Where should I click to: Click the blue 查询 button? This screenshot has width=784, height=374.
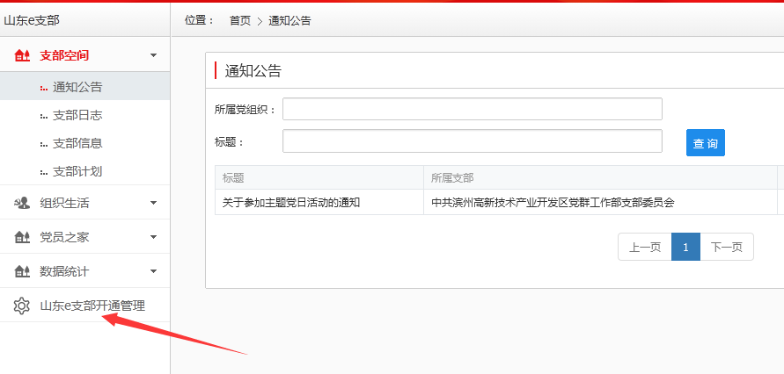click(705, 142)
